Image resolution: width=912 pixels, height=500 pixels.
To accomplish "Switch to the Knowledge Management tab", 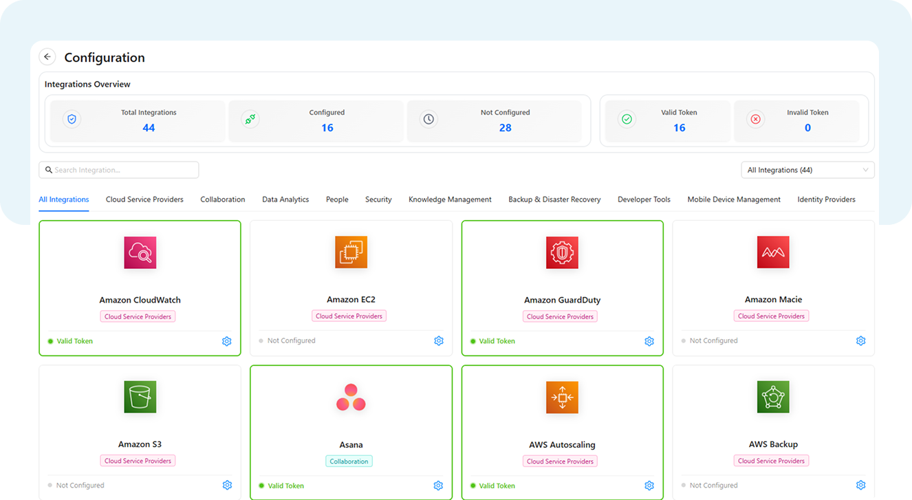I will coord(450,199).
